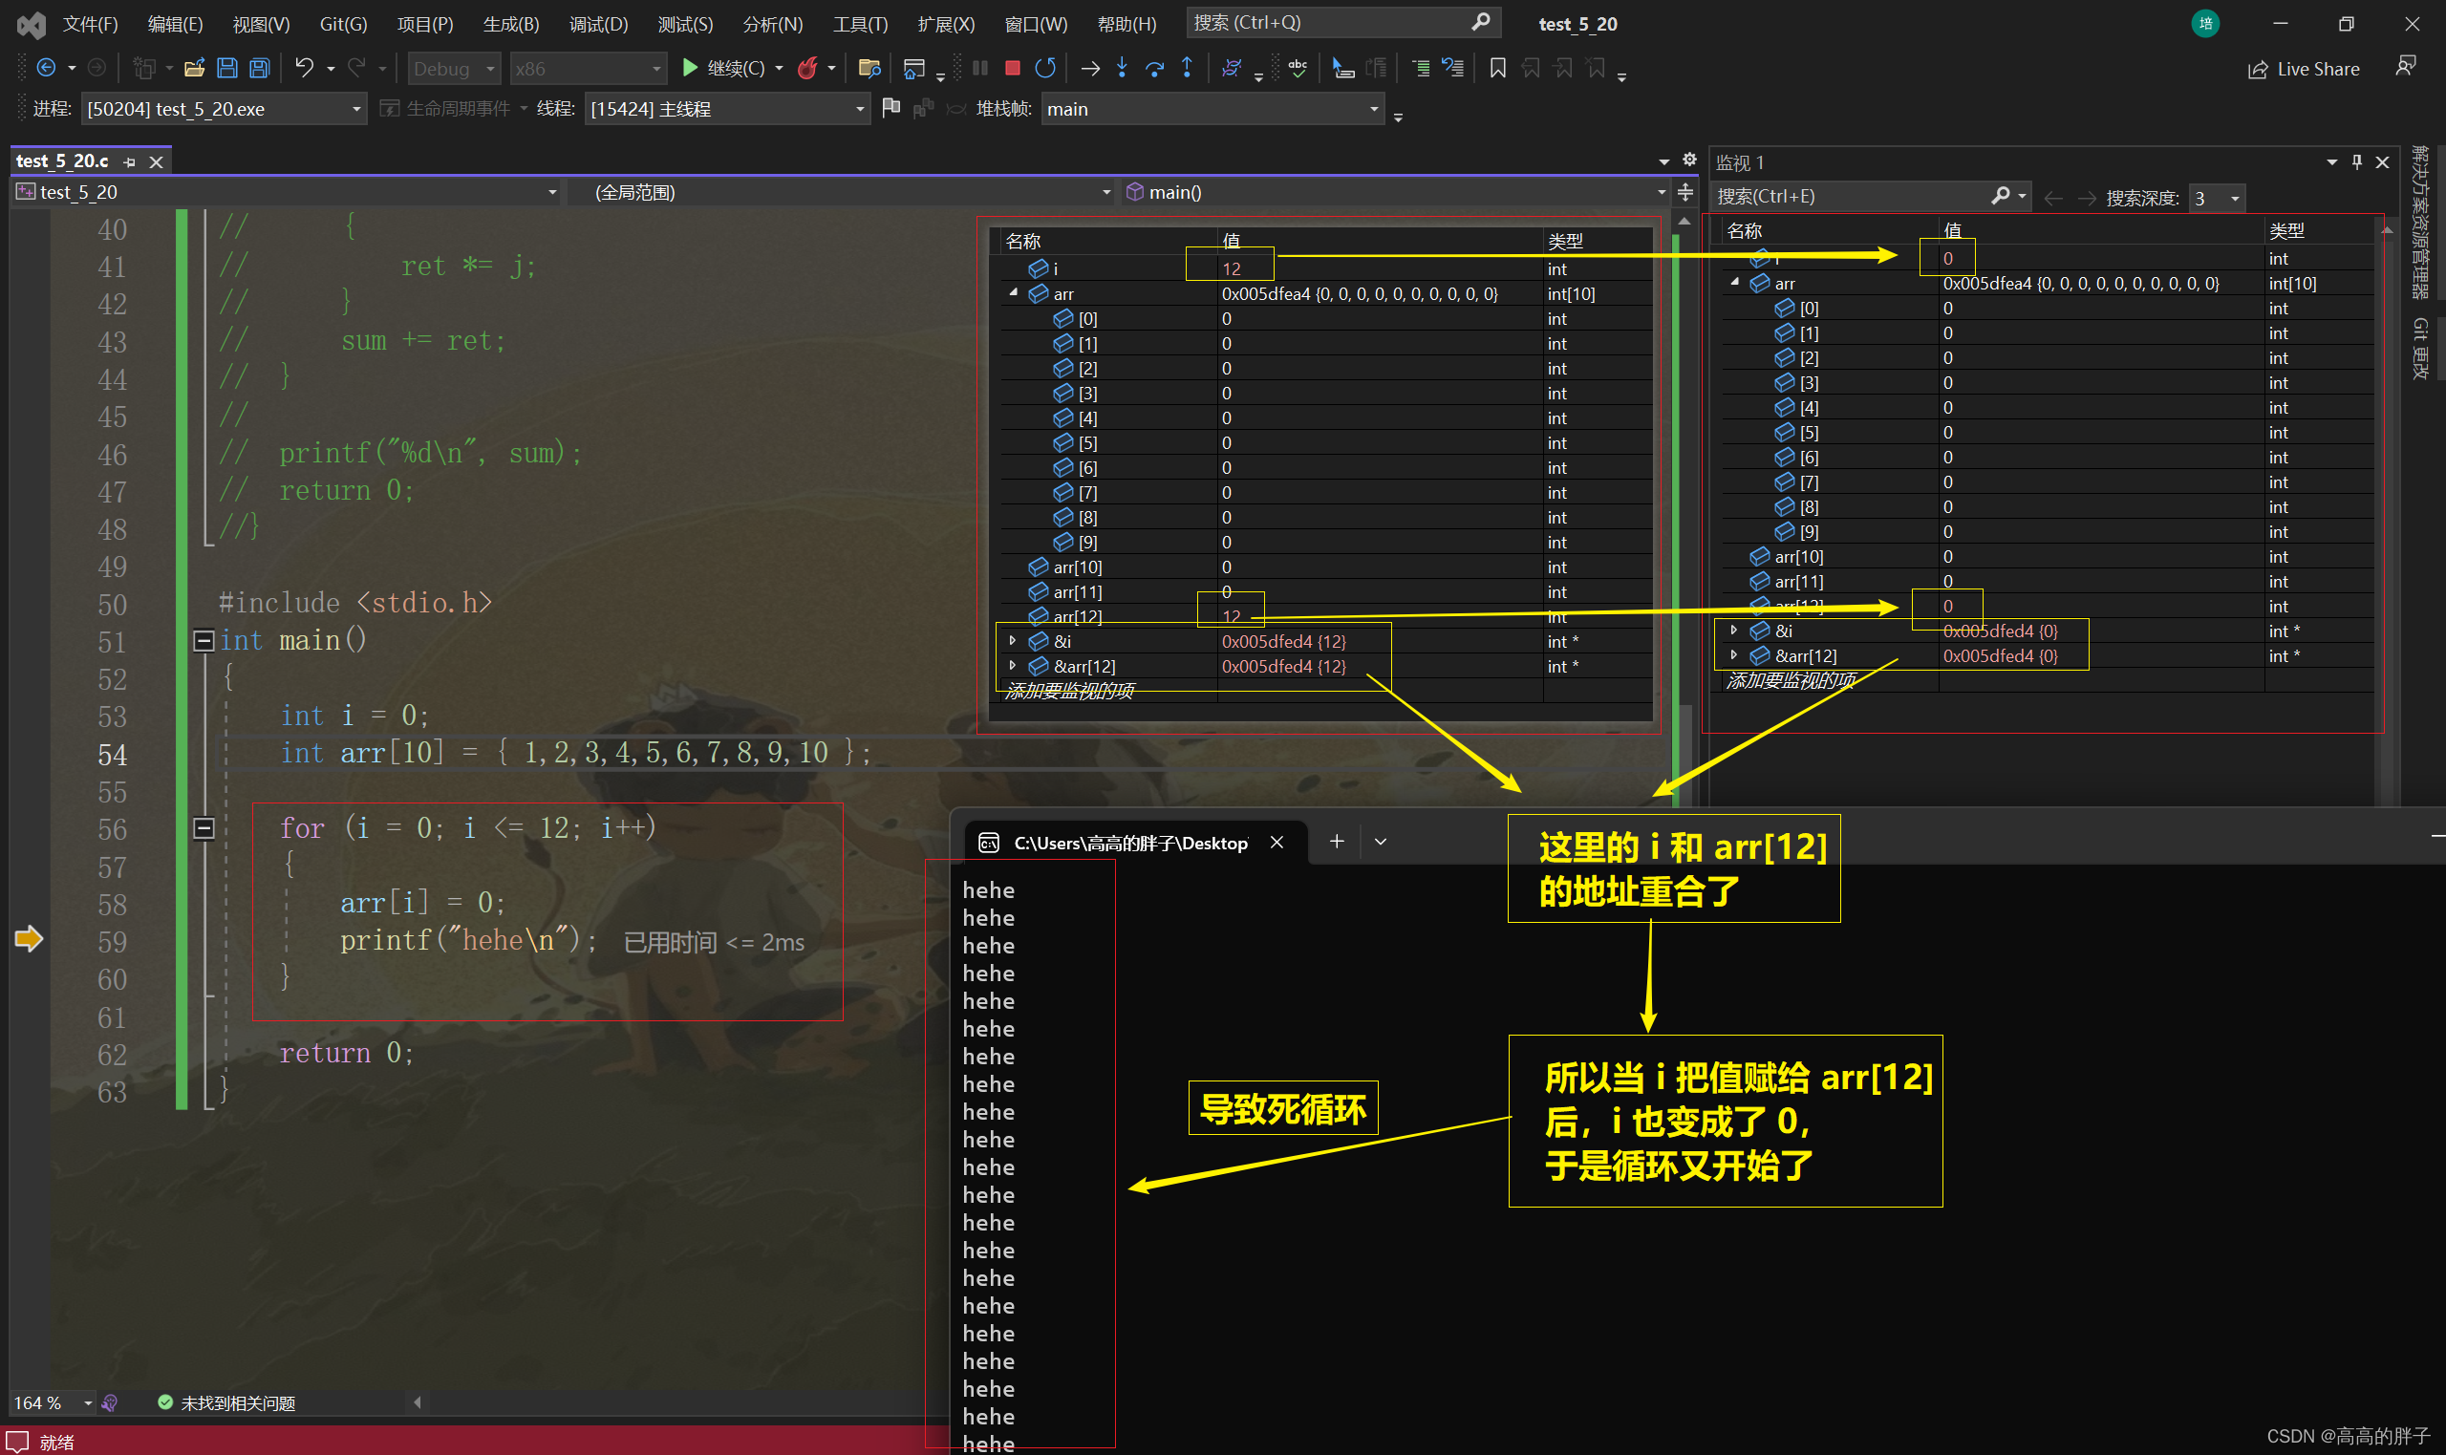The height and width of the screenshot is (1455, 2446).
Task: Open editor settings gear icon
Action: tap(1689, 159)
